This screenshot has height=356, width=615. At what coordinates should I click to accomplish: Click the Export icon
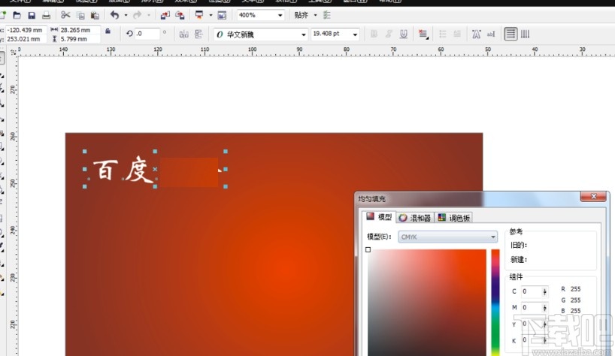tap(180, 15)
